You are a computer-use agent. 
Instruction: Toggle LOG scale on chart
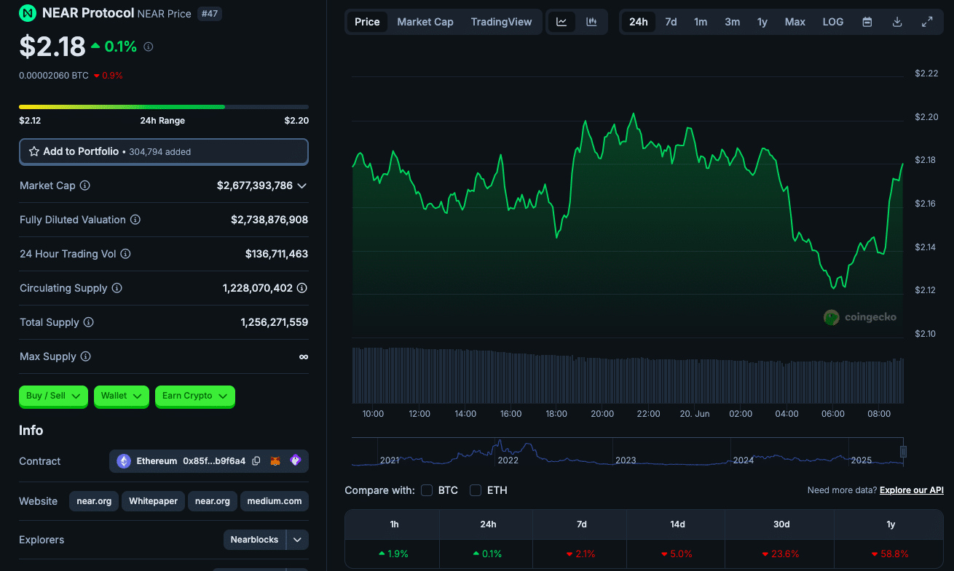point(833,22)
